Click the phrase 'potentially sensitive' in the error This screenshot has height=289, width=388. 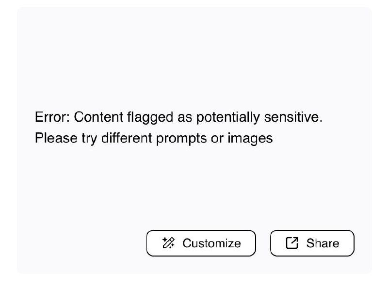click(x=259, y=117)
